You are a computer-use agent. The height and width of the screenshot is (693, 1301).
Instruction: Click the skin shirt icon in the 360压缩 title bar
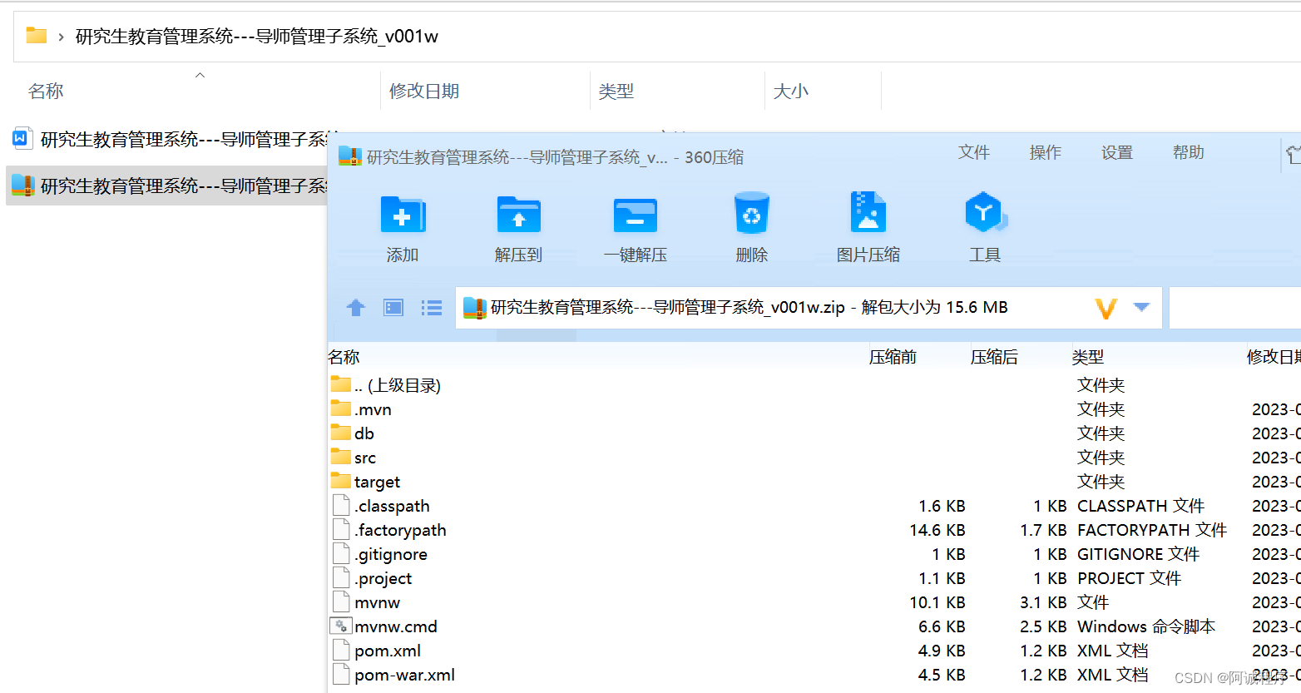pos(1294,154)
